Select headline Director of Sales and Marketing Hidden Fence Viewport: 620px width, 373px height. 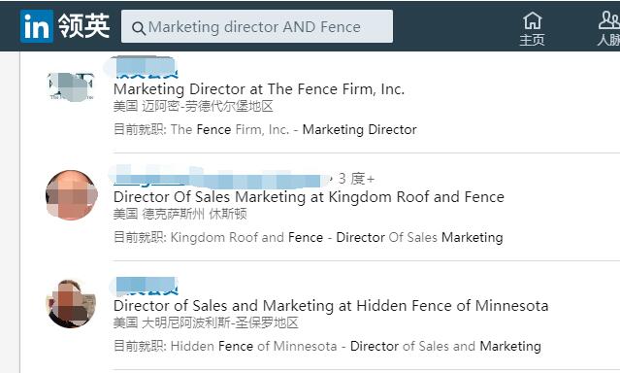point(331,306)
